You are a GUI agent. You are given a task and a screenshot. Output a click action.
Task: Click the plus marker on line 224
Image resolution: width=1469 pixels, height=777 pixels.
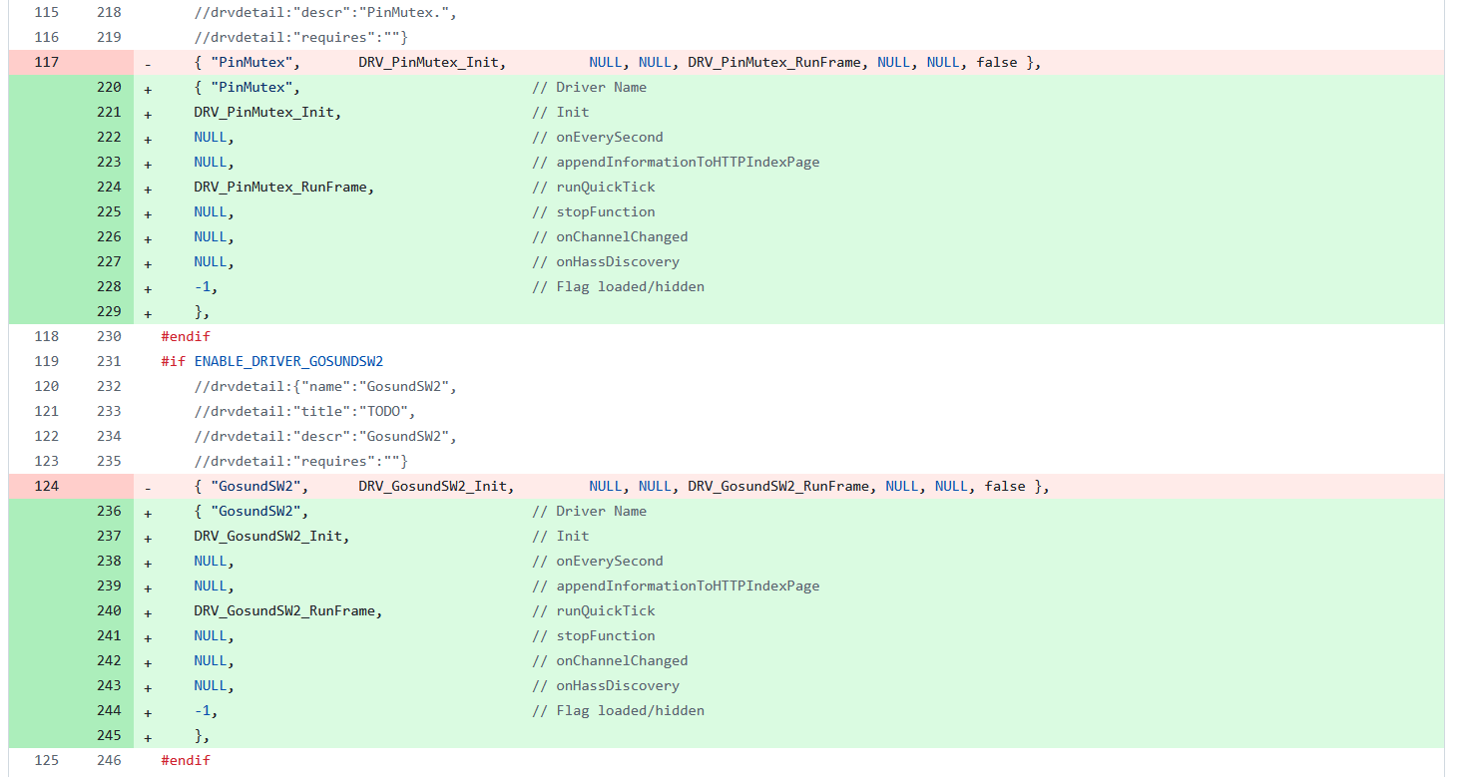click(148, 188)
